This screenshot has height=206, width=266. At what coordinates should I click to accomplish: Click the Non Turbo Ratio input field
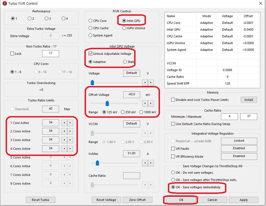(x=51, y=53)
